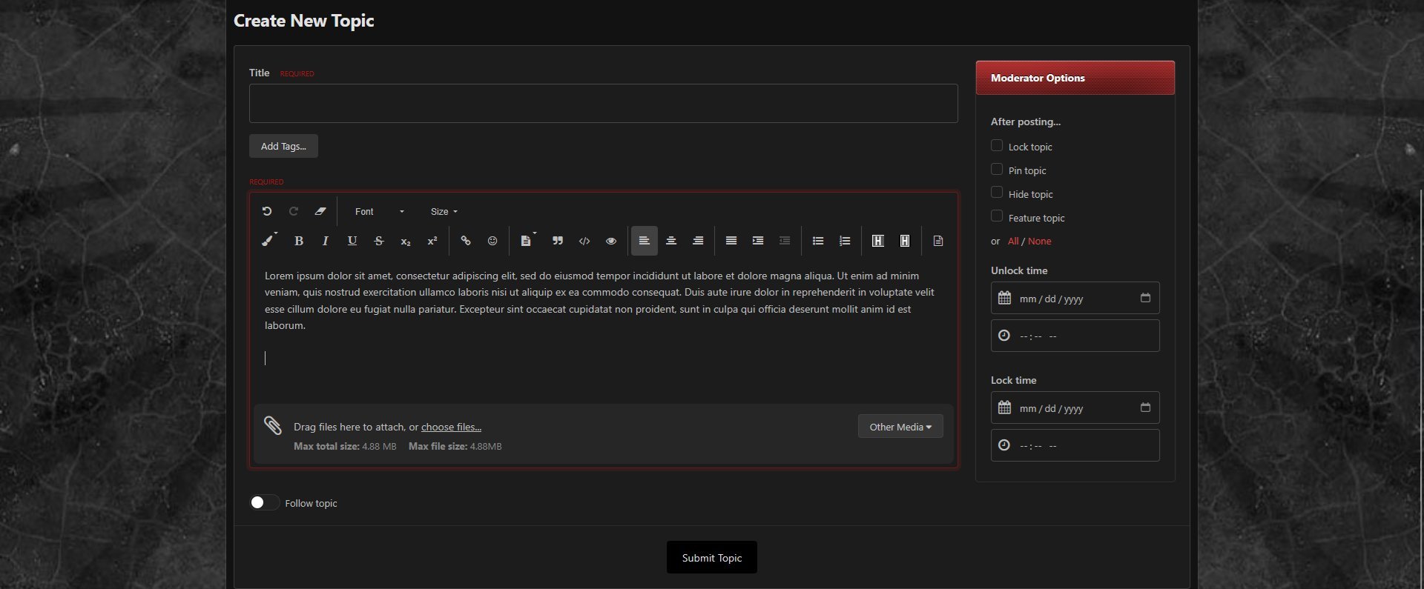Click the Strikethrough icon
This screenshot has height=589, width=1424.
[x=379, y=241]
